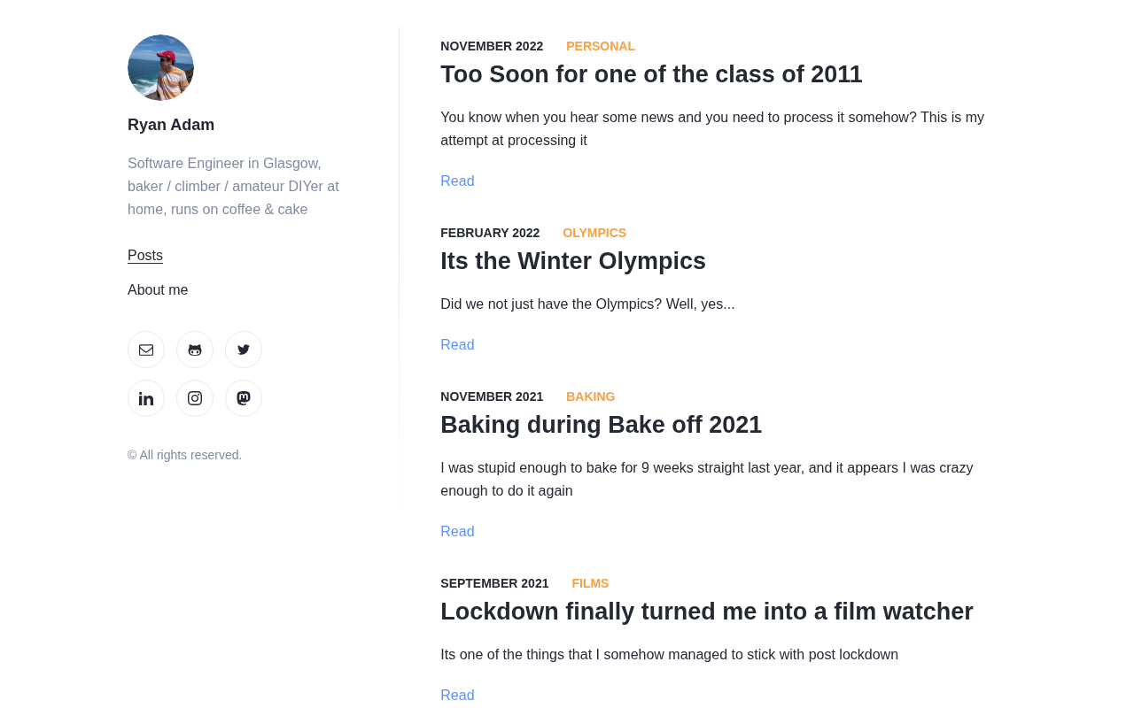
Task: Go to the Posts page
Action: tap(145, 256)
